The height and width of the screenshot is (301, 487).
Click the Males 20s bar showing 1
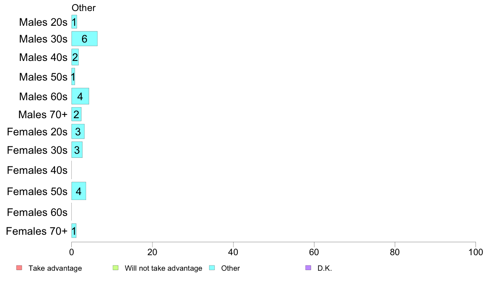[x=74, y=22]
